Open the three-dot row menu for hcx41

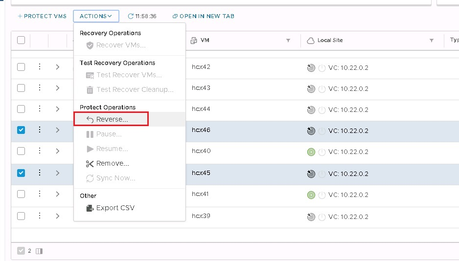(x=40, y=194)
